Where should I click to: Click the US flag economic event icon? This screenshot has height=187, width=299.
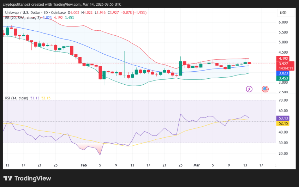tap(265, 89)
